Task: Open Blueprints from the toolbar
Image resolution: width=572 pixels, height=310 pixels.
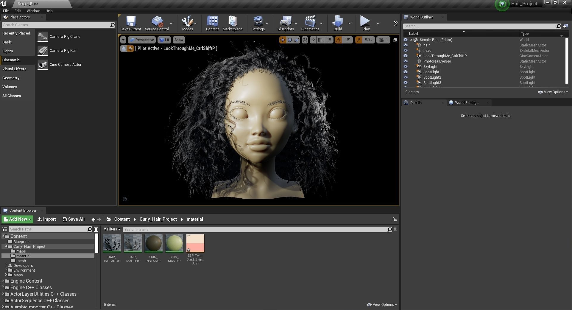Action: pos(286,23)
